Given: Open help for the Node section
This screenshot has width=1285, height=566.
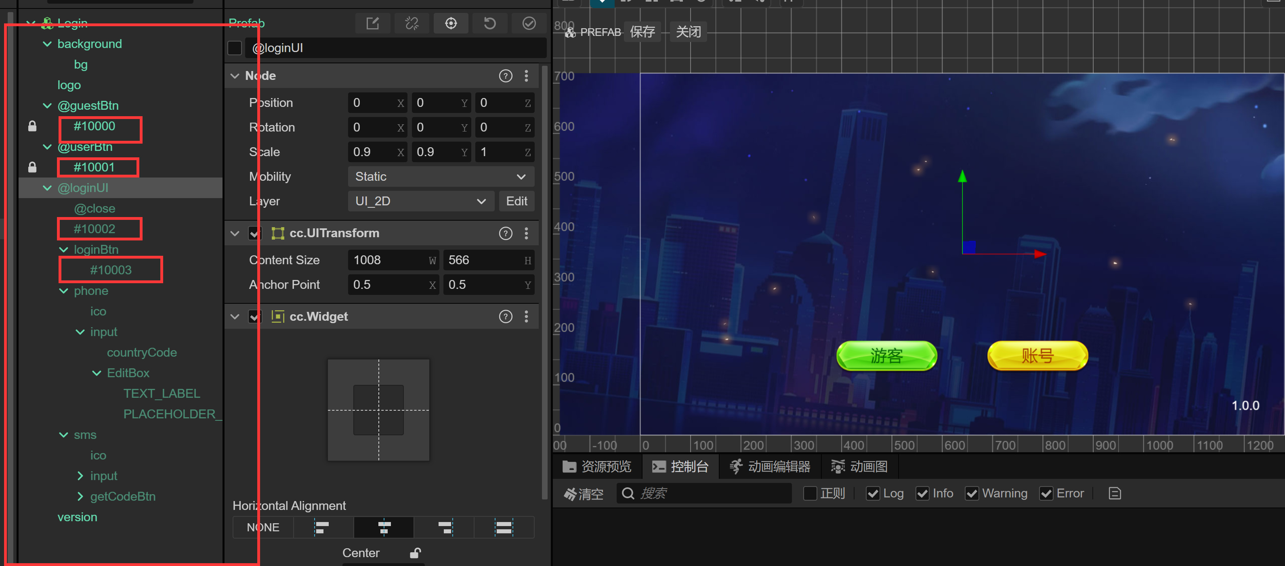Looking at the screenshot, I should point(505,76).
